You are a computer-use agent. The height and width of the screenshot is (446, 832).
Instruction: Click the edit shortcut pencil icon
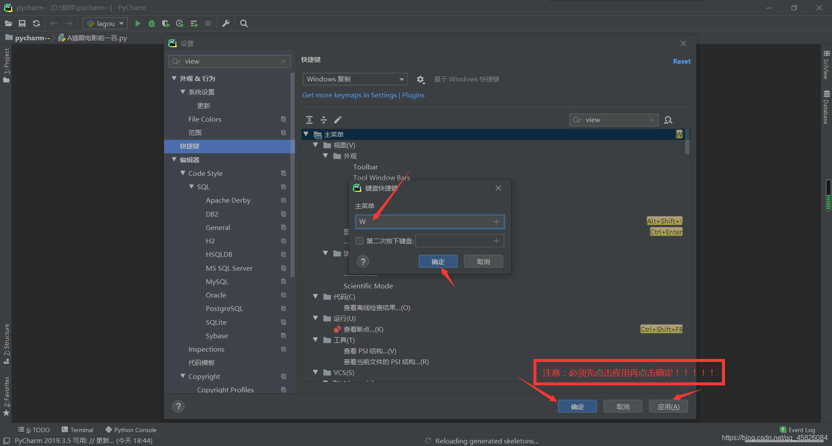(338, 120)
